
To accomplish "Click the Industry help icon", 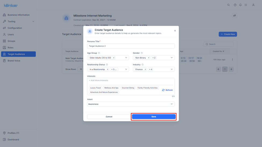I will click(142, 65).
